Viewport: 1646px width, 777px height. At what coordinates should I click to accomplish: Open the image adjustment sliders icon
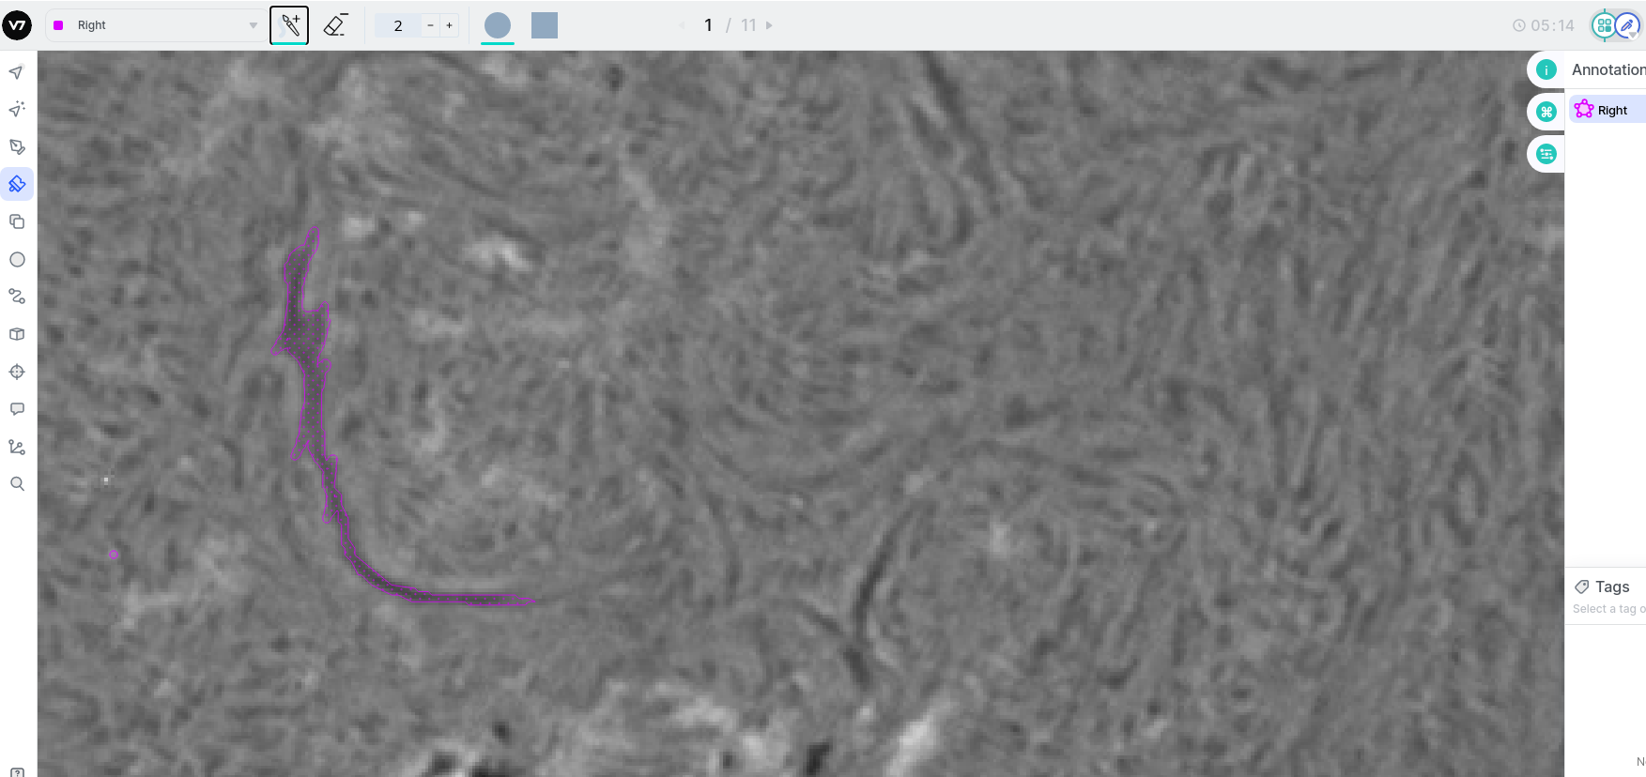click(x=1546, y=154)
